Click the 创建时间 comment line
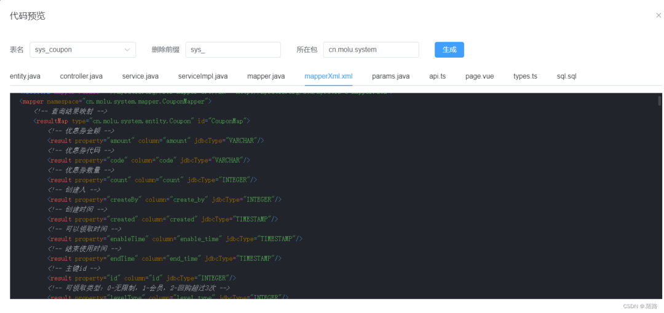Screen dimensions: 664x313 click(77, 209)
